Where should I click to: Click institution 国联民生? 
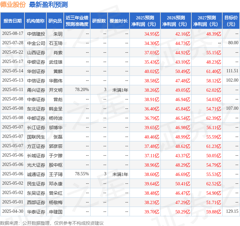[36, 137]
